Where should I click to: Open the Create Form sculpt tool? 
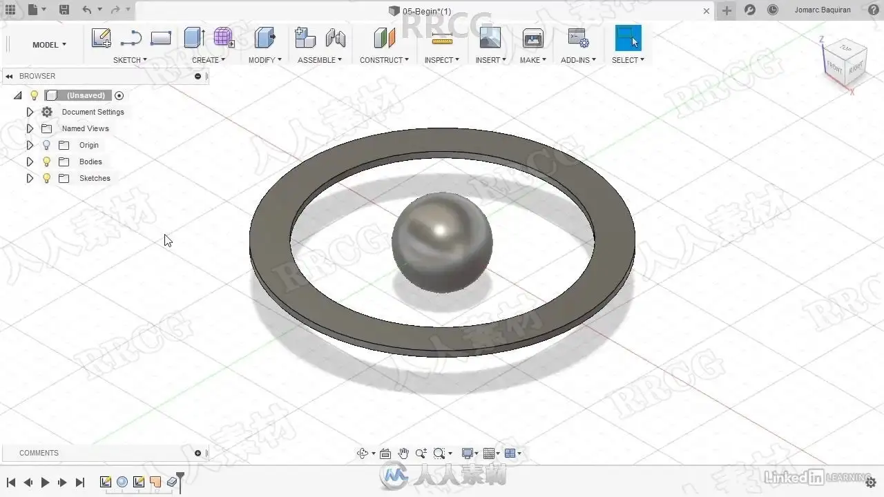(x=224, y=38)
